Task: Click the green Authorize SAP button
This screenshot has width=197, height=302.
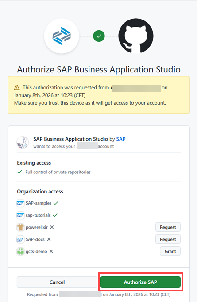Action: (x=140, y=282)
